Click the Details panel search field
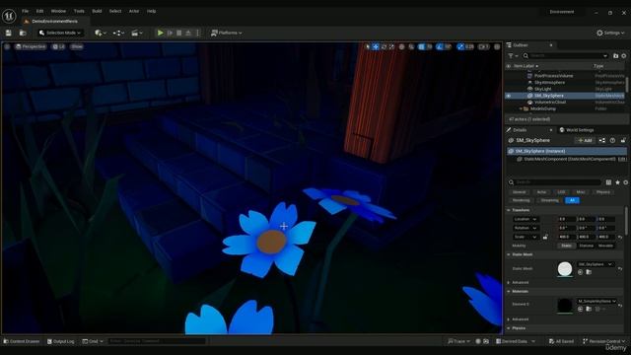 [x=555, y=182]
